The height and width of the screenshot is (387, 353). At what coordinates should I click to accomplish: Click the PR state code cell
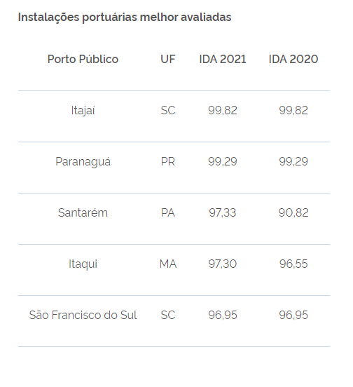point(168,162)
